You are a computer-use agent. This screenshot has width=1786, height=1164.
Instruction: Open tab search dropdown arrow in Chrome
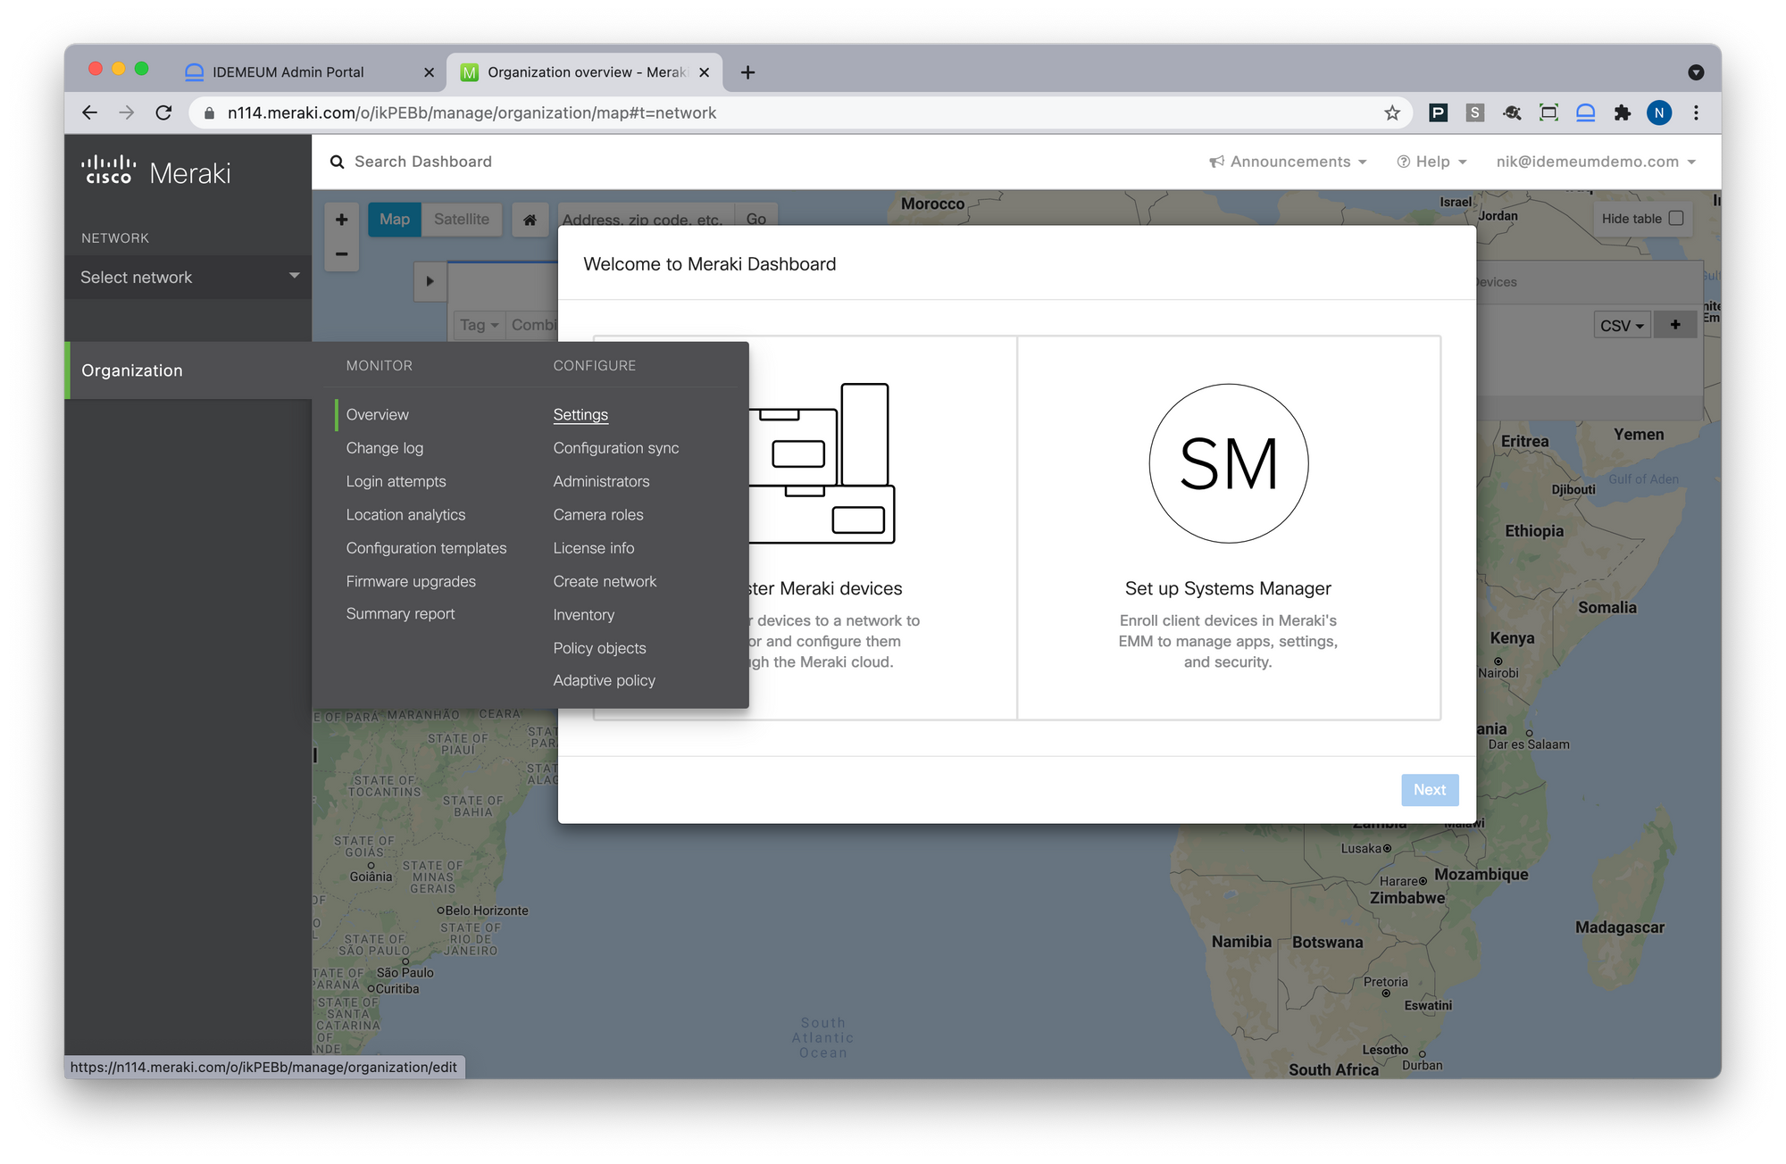[1696, 72]
